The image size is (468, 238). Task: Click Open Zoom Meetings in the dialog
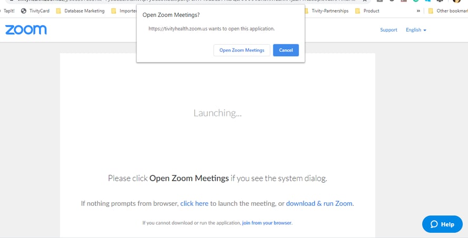click(x=242, y=50)
